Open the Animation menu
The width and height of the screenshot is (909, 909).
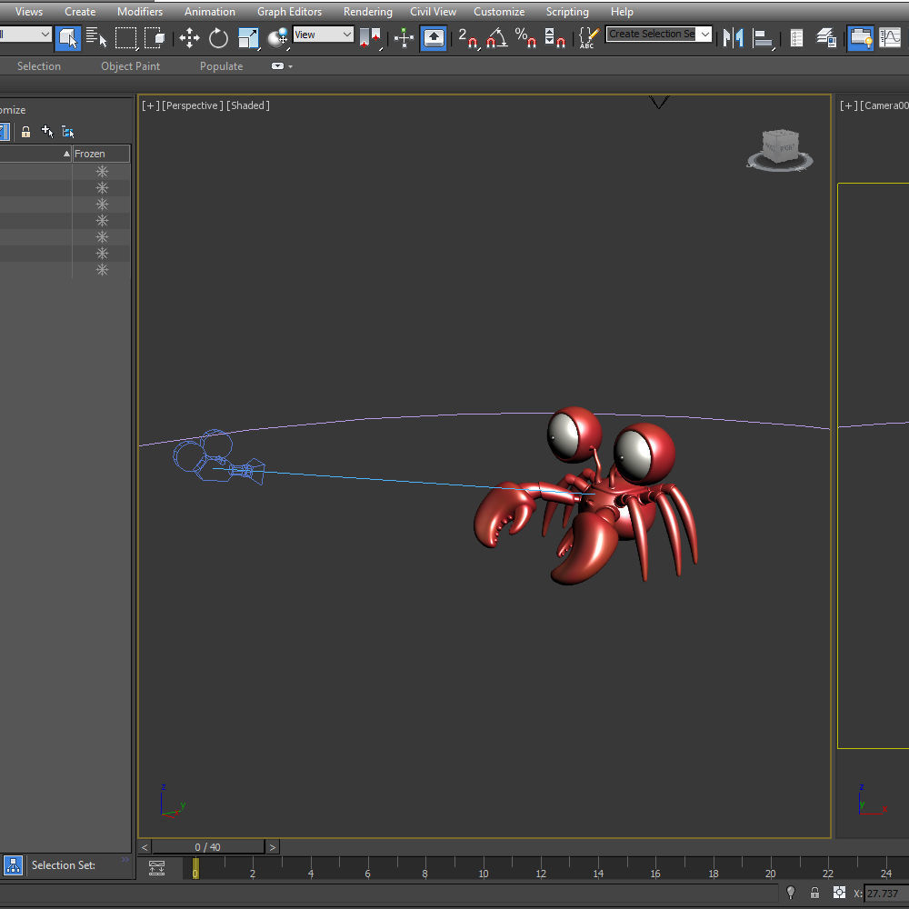coord(210,12)
